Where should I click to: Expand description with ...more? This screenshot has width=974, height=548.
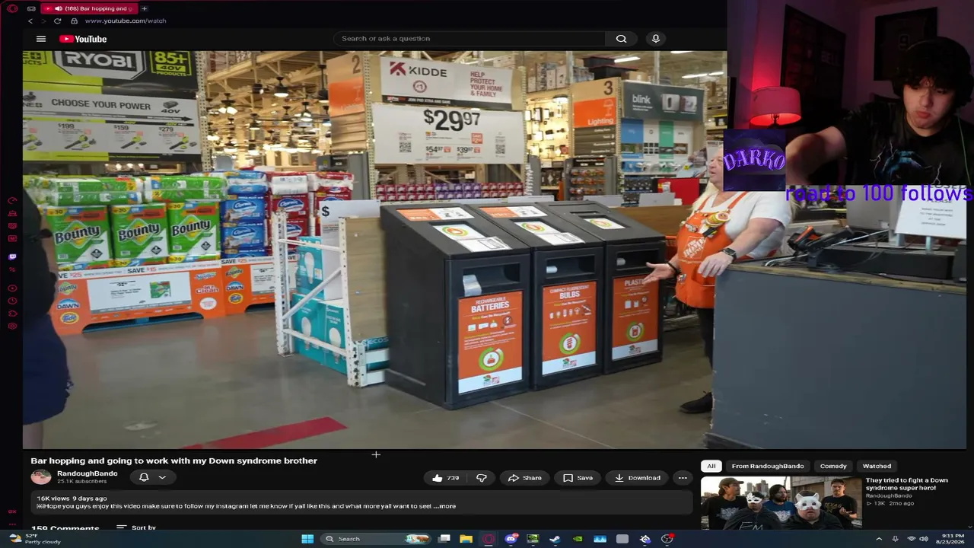(444, 506)
